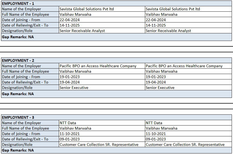Select middle-column '19-04-2024' exit date cell
This screenshot has height=154, width=233.
click(x=102, y=82)
